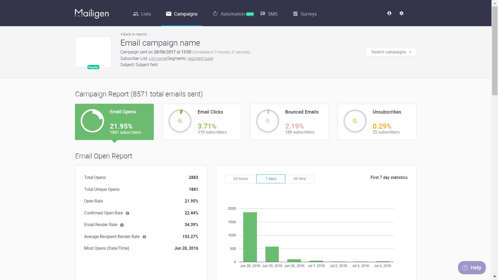Open the List name subscriber list link
The image size is (498, 280).
(157, 59)
